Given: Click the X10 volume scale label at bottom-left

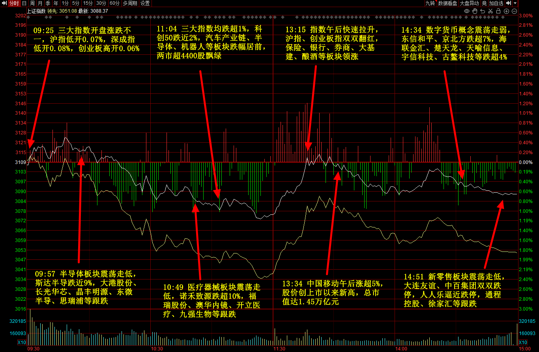Looking at the screenshot, I should click(22, 342).
